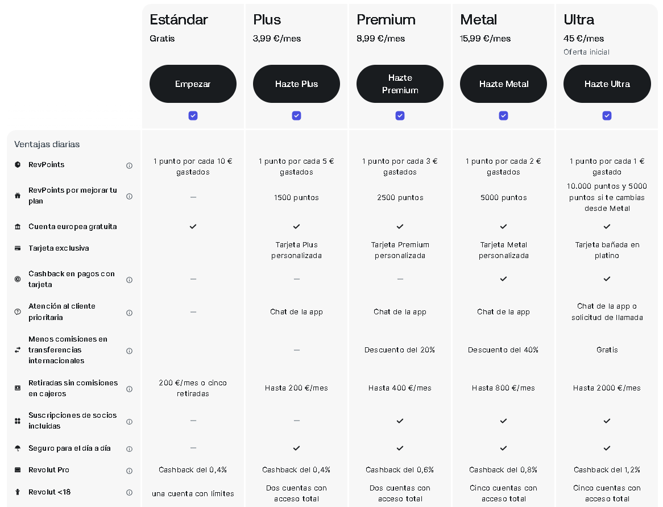Click the Hazte Ultra button
Screen dimensions: 663x507
pos(607,84)
